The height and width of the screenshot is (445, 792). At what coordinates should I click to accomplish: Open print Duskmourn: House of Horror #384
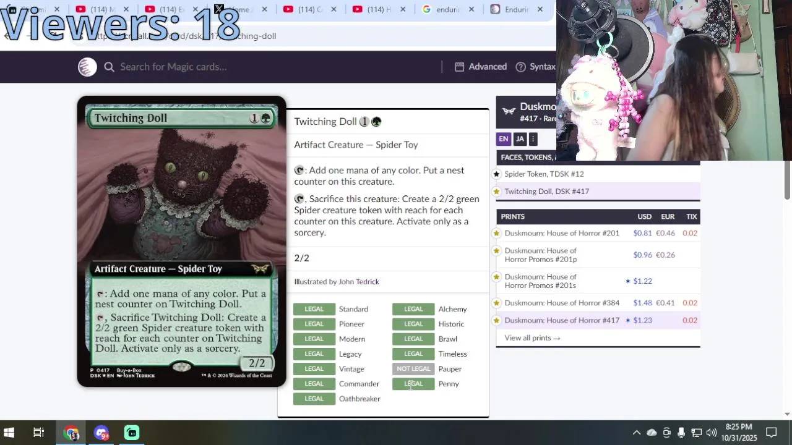562,303
